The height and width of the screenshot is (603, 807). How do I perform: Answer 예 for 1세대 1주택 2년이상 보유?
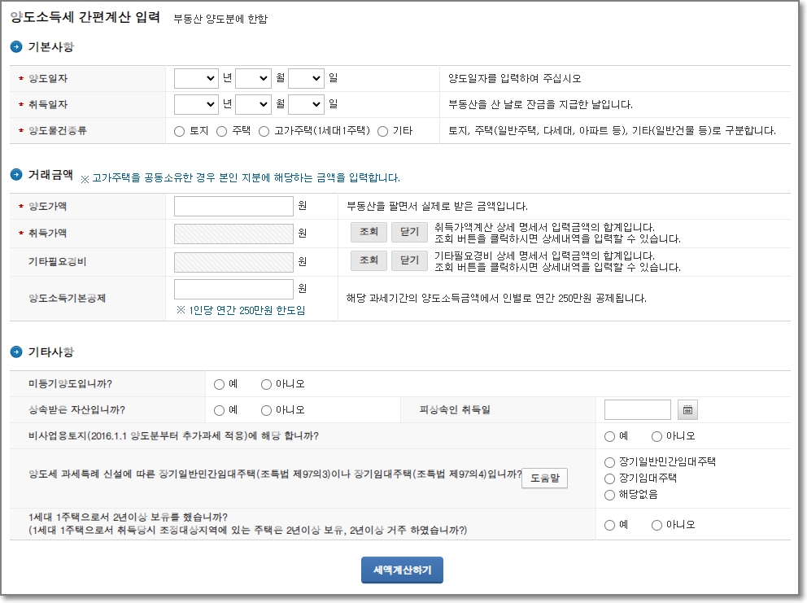pos(609,525)
